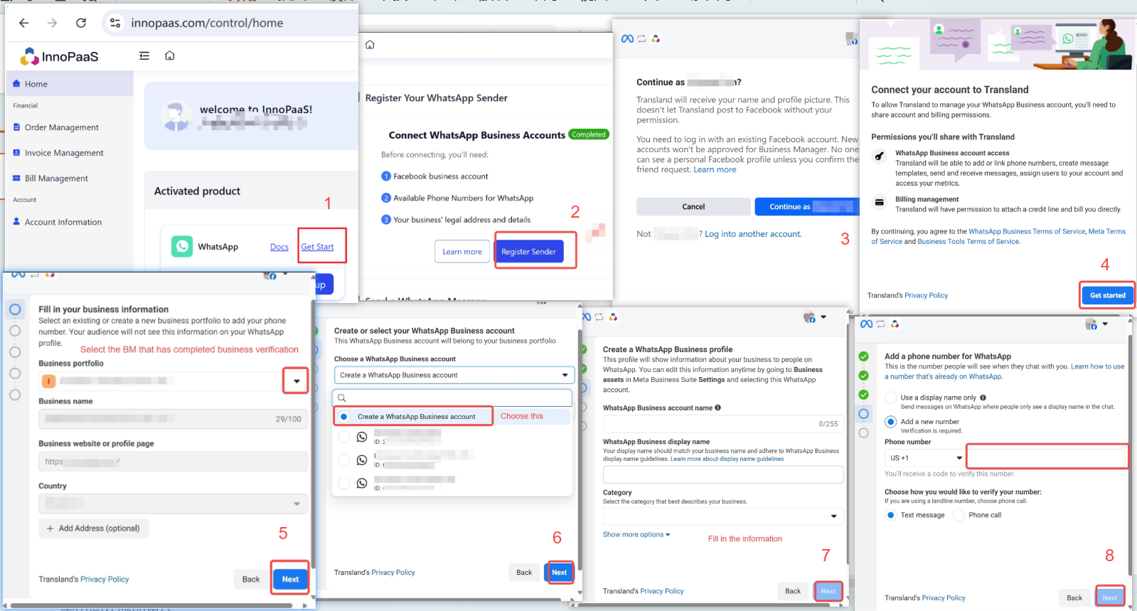Screen dimensions: 1137x611
Task: Collapse the InnoPaaS sidebar menu icon
Action: [144, 55]
